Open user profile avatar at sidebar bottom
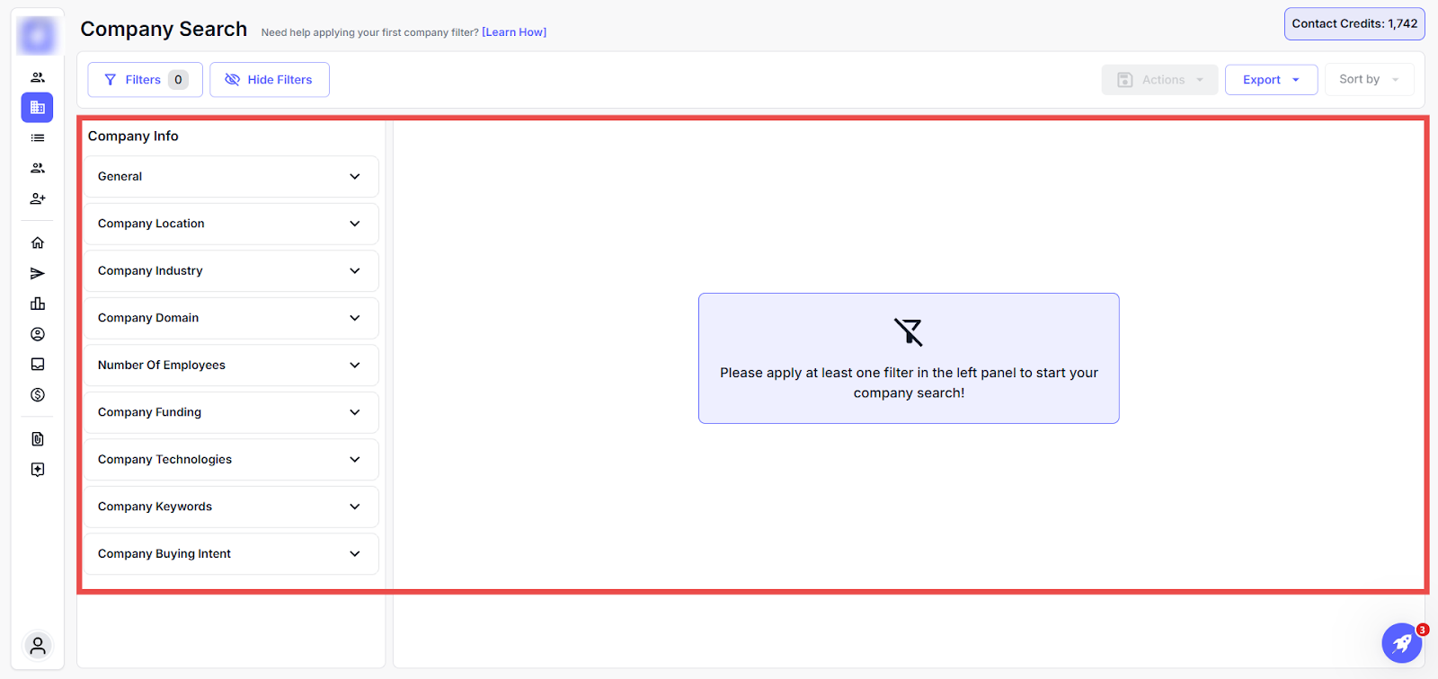The image size is (1438, 679). click(38, 645)
